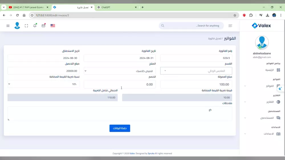Click the التقارير reports pie icon

pos(278,102)
